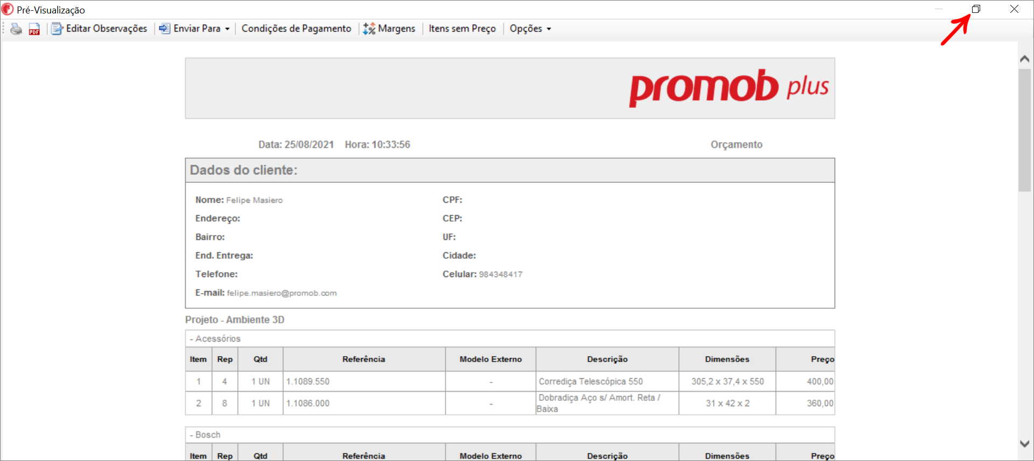Click the '- Acessórios' section row
This screenshot has height=461, width=1034.
(x=510, y=338)
